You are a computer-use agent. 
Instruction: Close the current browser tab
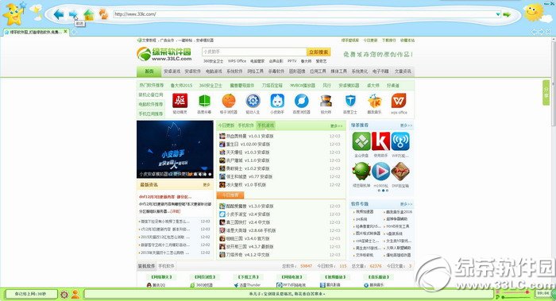coord(65,32)
